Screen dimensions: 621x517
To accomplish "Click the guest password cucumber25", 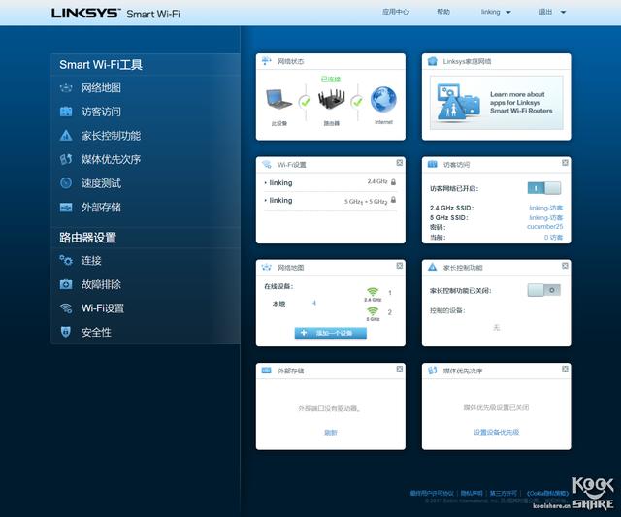I will coord(544,227).
